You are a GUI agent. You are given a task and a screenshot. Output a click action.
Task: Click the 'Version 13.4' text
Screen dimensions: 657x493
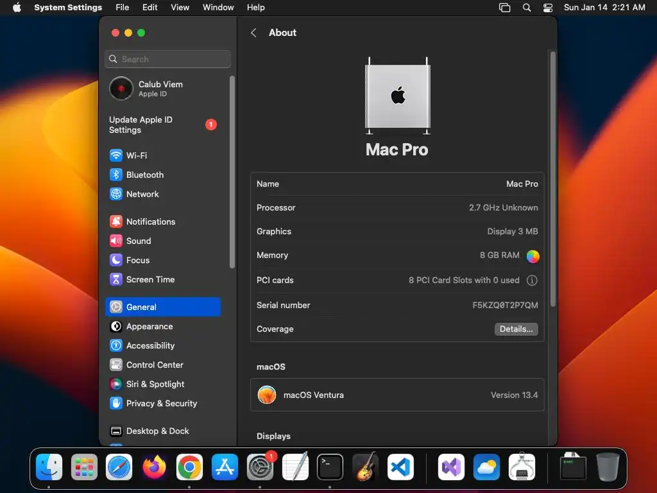[514, 395]
